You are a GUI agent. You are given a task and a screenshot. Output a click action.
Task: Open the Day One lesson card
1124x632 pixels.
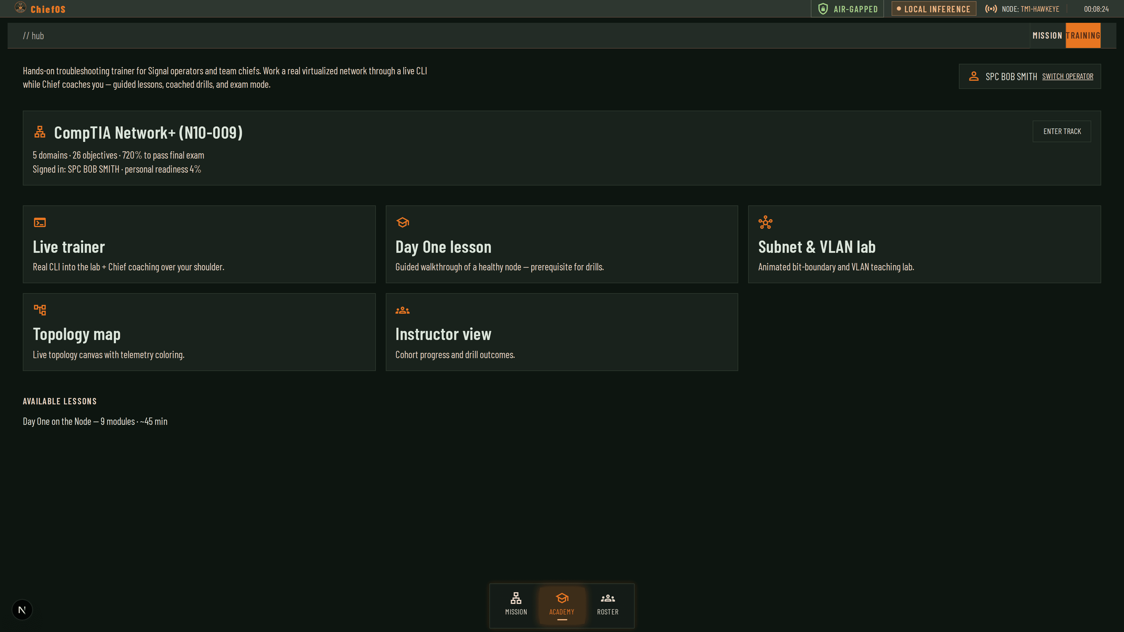point(562,244)
